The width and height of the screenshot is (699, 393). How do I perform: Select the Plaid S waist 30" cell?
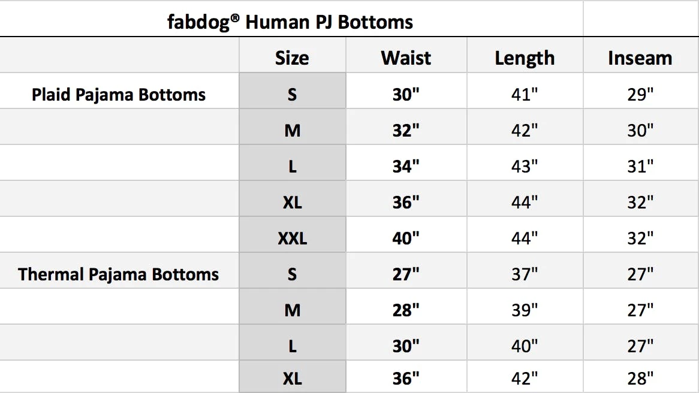pos(406,95)
